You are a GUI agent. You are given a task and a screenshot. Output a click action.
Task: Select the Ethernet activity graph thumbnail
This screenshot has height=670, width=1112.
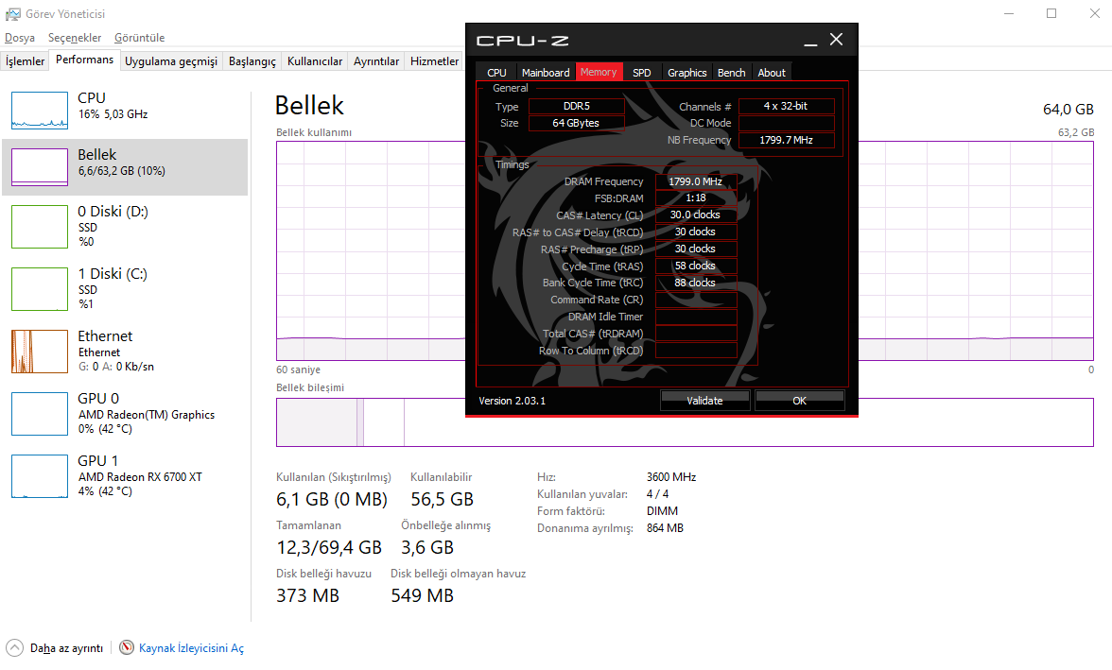pyautogui.click(x=40, y=352)
